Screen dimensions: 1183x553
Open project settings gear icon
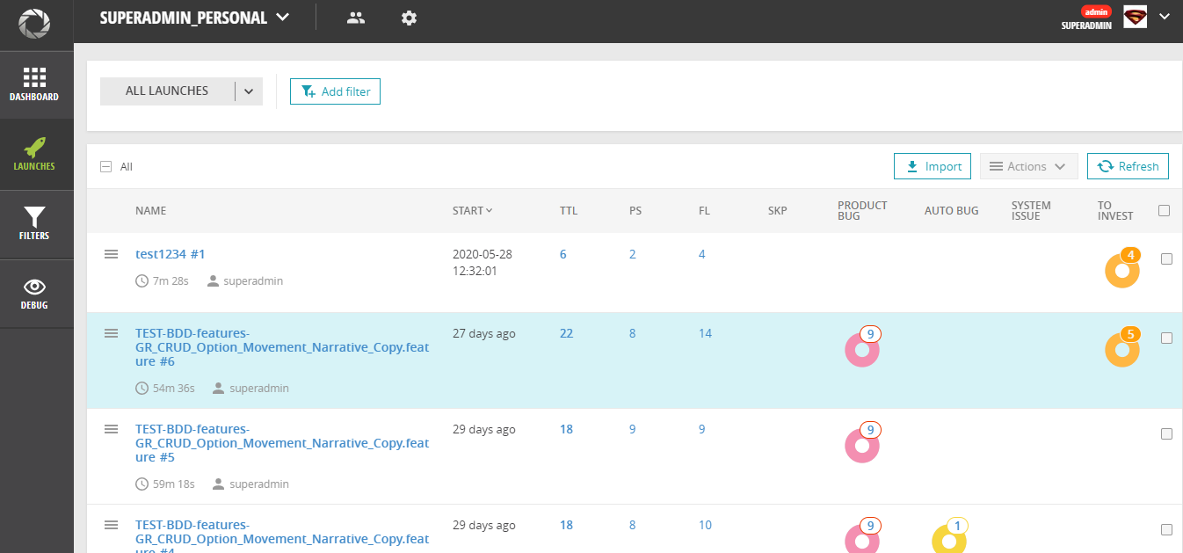pos(409,18)
